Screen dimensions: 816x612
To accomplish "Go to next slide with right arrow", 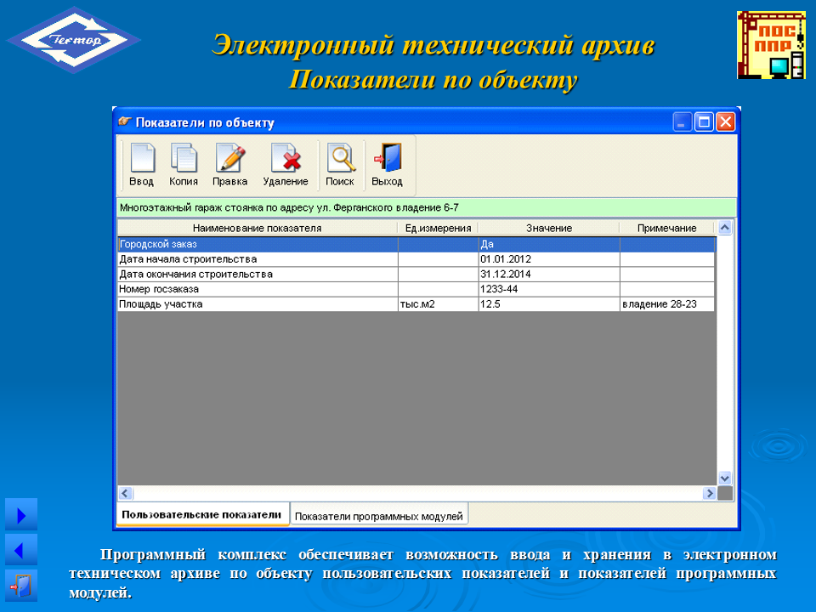I will (20, 515).
